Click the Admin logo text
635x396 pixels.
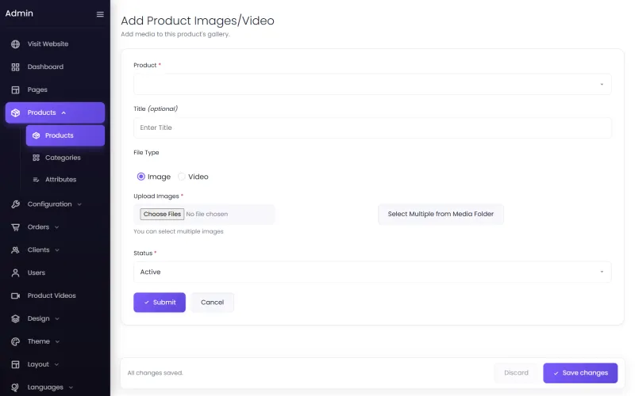[19, 13]
